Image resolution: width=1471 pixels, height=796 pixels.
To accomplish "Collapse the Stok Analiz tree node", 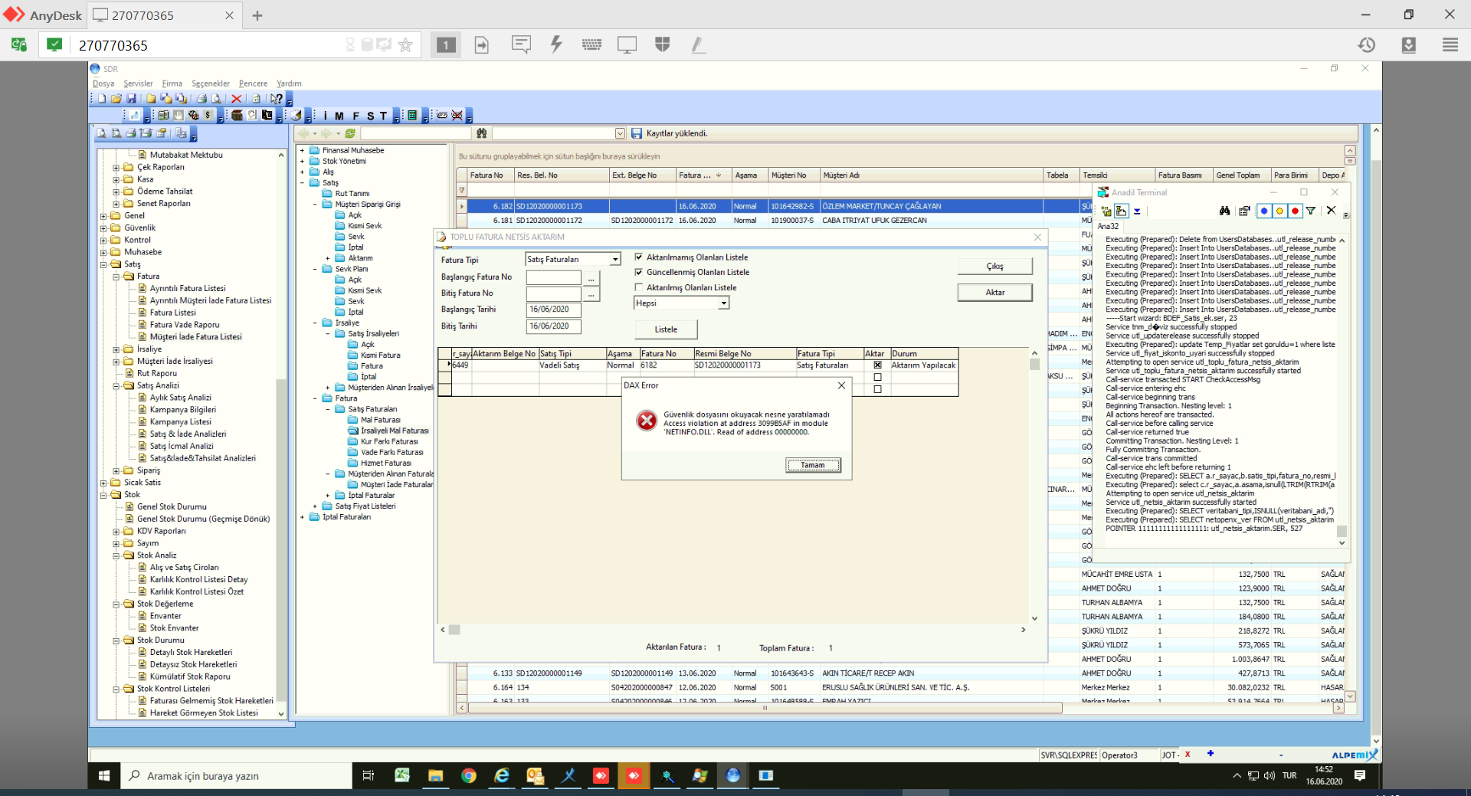I will click(116, 555).
